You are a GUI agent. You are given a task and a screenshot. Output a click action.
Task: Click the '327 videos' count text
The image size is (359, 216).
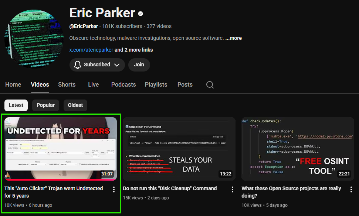click(x=159, y=26)
